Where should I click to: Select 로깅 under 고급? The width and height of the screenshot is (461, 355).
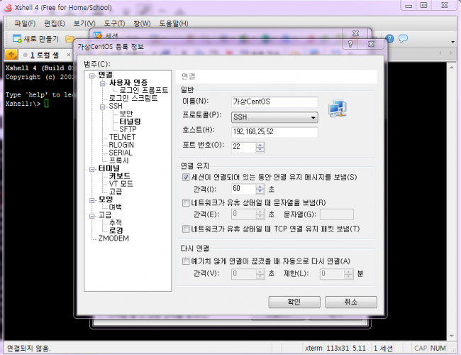[116, 231]
